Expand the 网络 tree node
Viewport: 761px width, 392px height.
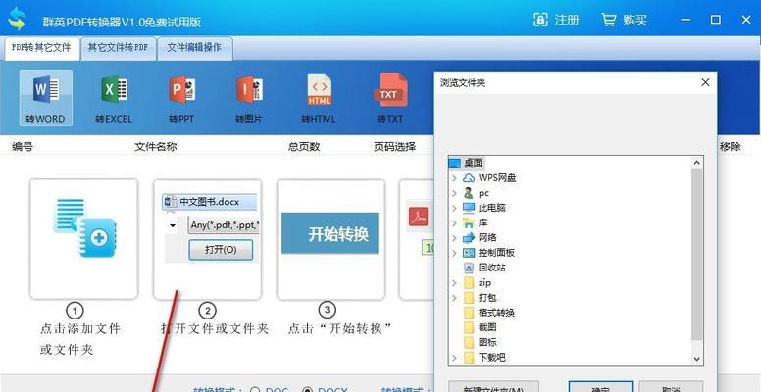tap(454, 238)
